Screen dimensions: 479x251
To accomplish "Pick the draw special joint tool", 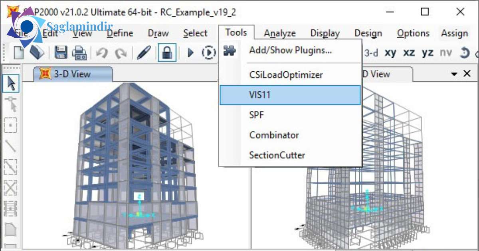I will tap(11, 125).
